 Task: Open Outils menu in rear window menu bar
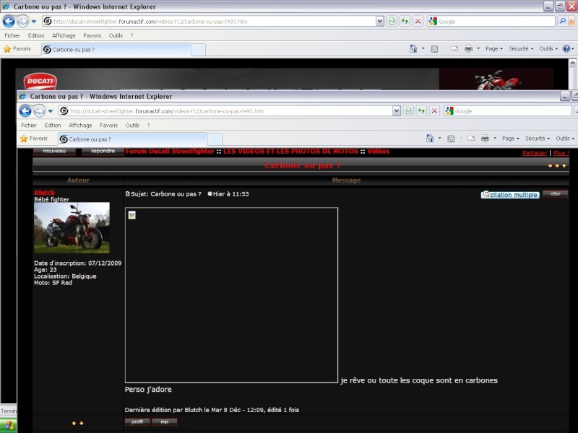point(116,35)
